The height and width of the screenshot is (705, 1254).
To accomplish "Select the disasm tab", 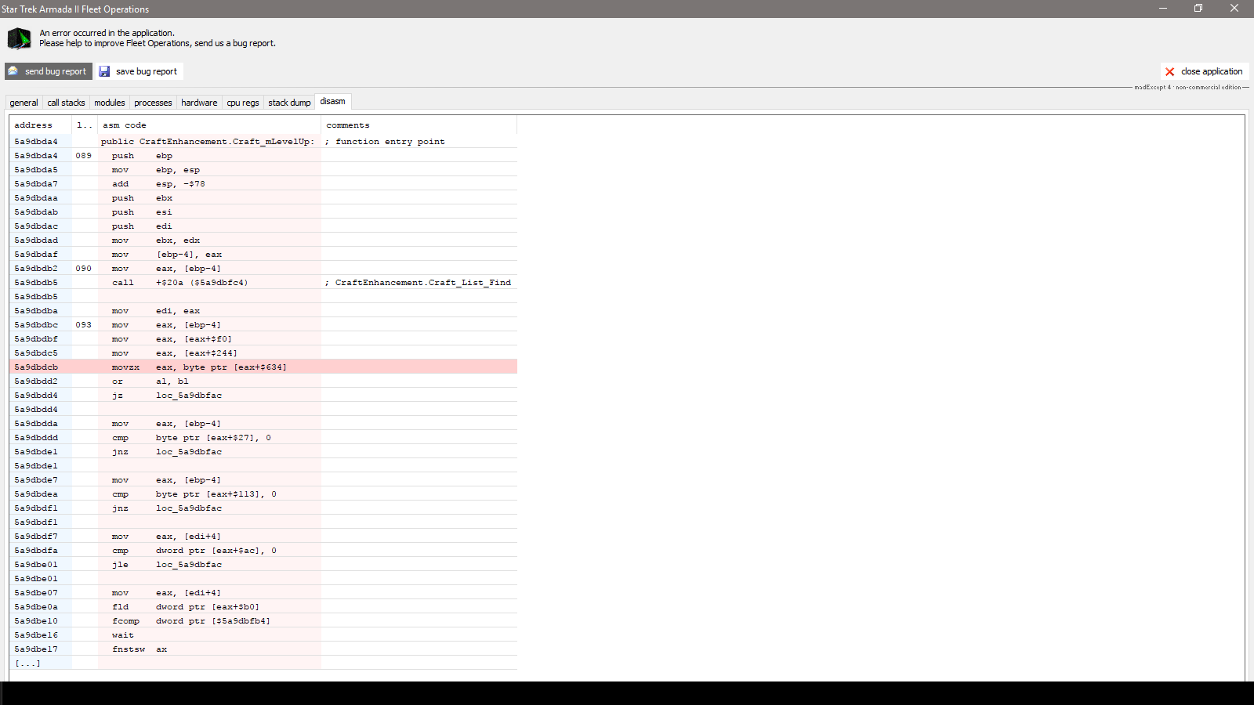I will [332, 101].
